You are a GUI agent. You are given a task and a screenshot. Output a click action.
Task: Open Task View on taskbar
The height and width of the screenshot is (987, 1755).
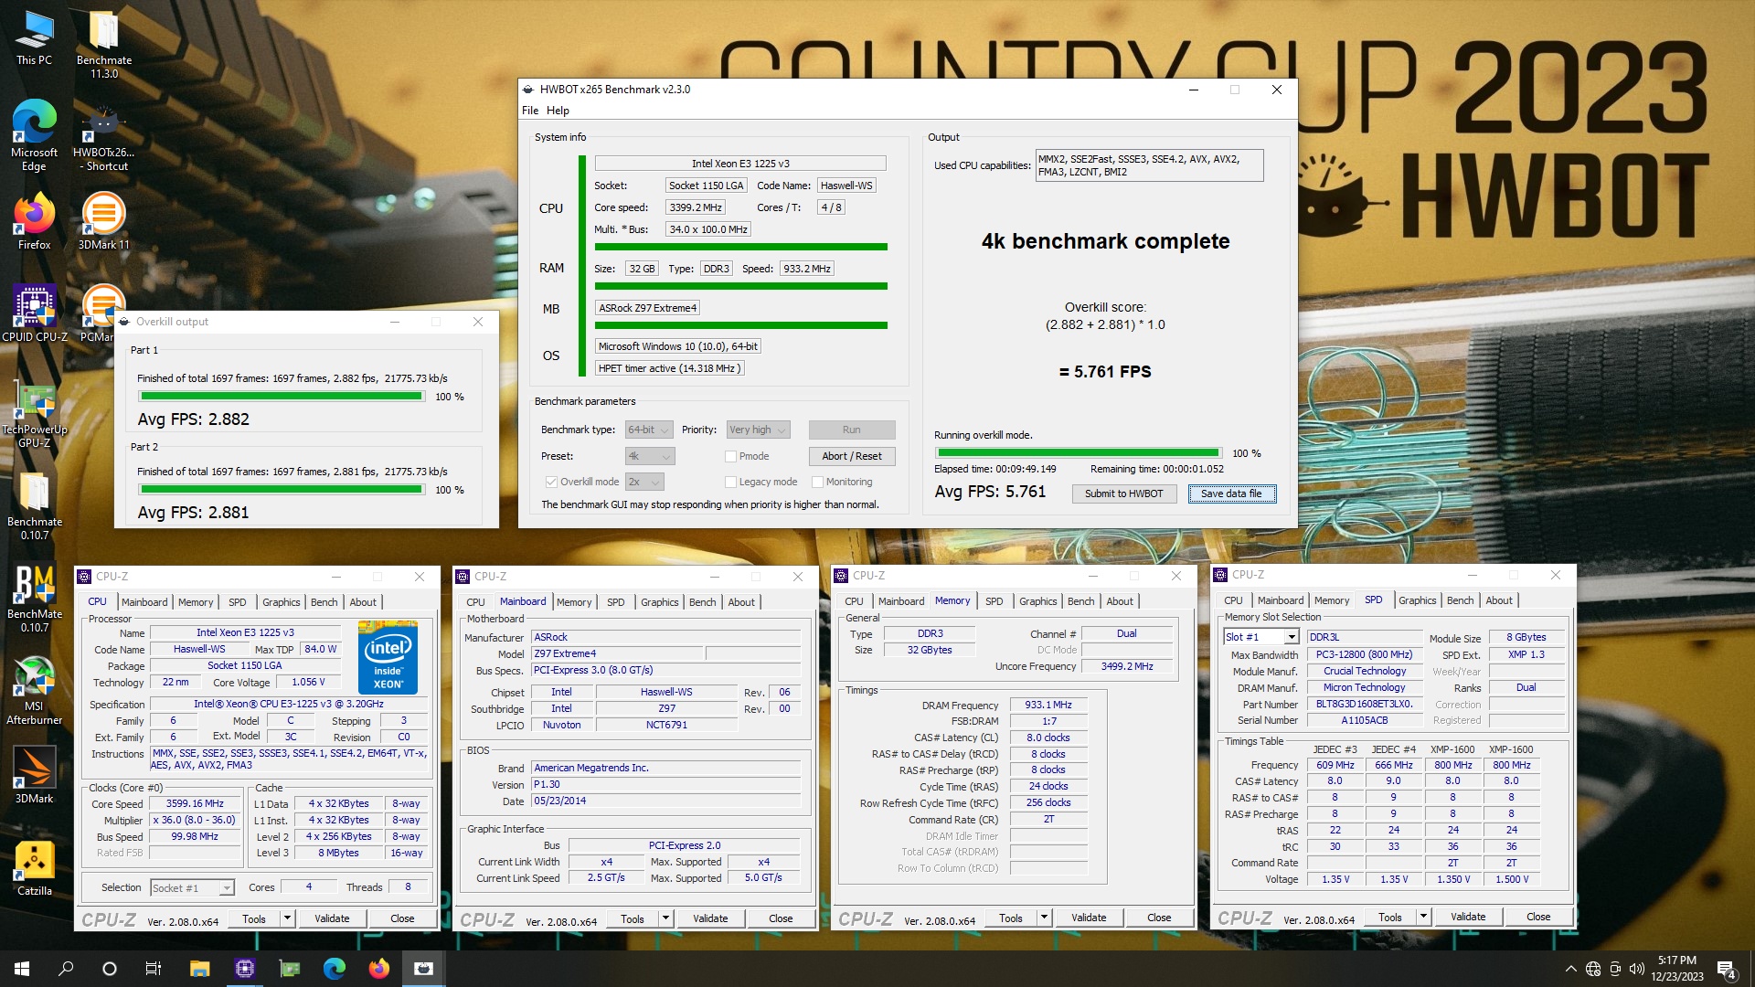click(154, 969)
